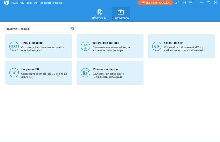Viewport: 220px width, 142px height.
Task: Open the feedback chat bubble icon
Action: pos(184,3)
